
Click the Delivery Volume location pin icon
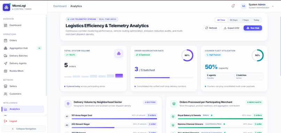pyautogui.click(x=68, y=104)
